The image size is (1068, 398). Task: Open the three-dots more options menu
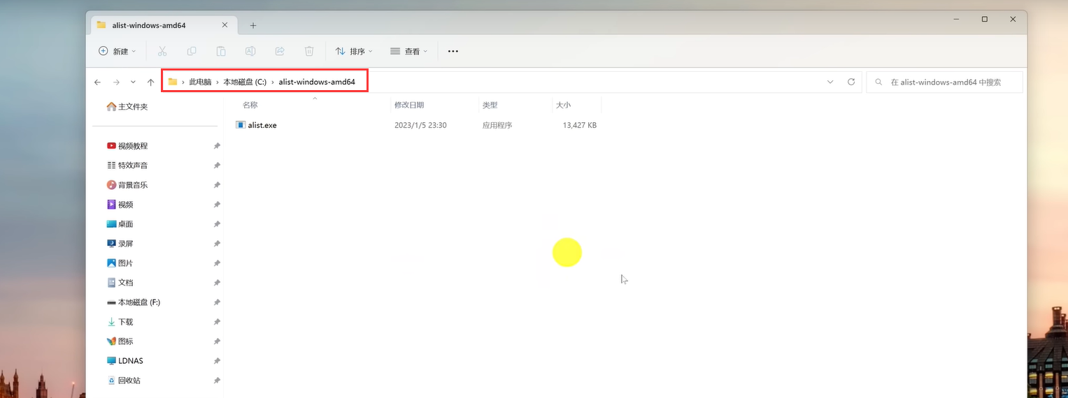pyautogui.click(x=453, y=51)
